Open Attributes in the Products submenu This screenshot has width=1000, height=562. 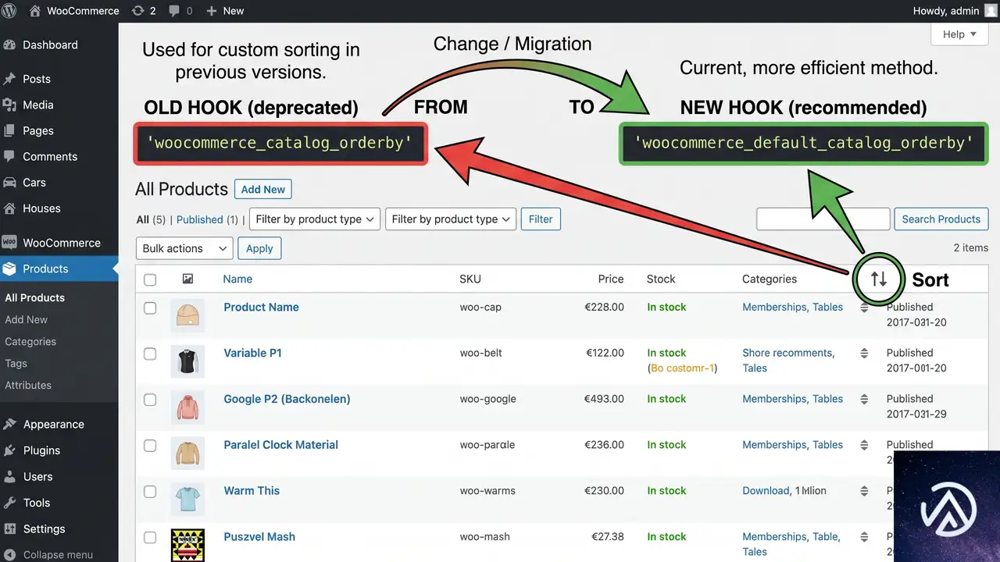(28, 385)
